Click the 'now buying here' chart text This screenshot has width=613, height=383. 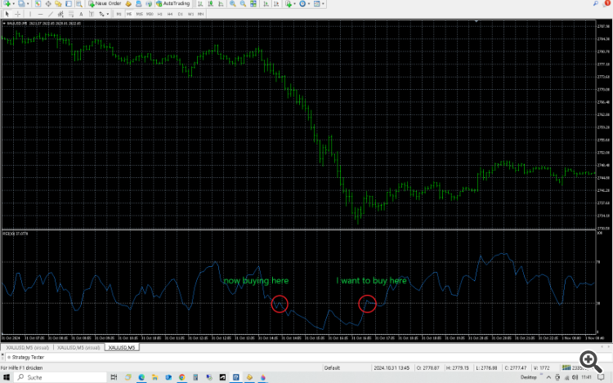pyautogui.click(x=256, y=281)
